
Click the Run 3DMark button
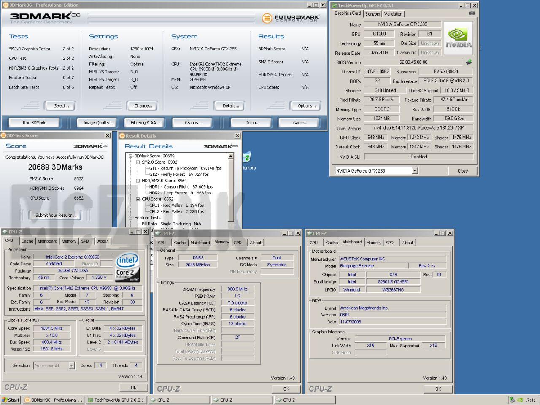click(x=34, y=123)
